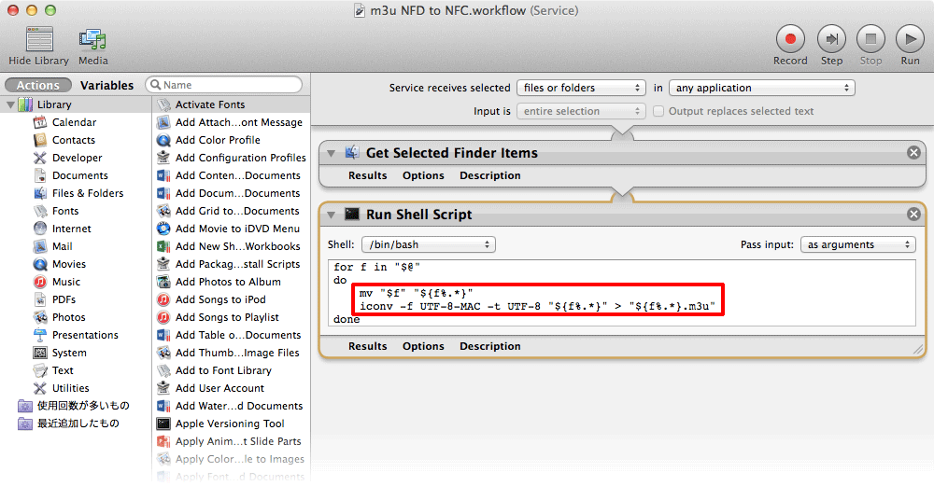Screen dimensions: 934x486
Task: Click the workflow document title icon
Action: click(x=360, y=10)
